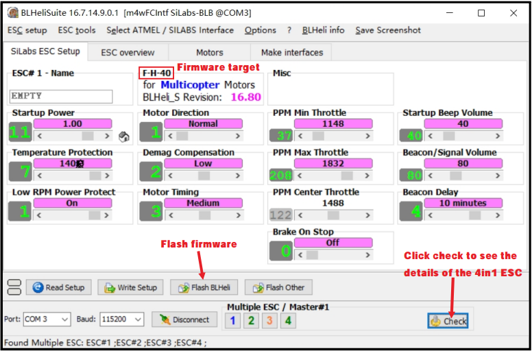Open the ESC overview tab
532x351 pixels.
(128, 52)
